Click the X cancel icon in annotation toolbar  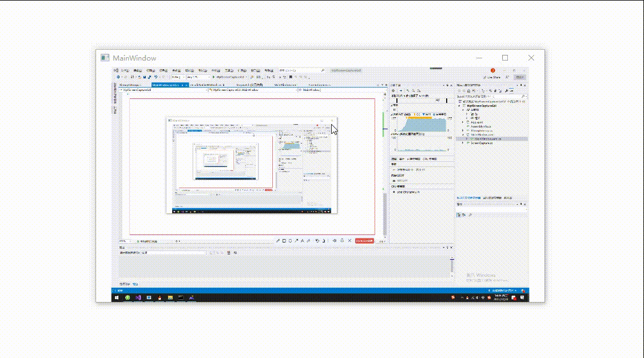pyautogui.click(x=349, y=241)
